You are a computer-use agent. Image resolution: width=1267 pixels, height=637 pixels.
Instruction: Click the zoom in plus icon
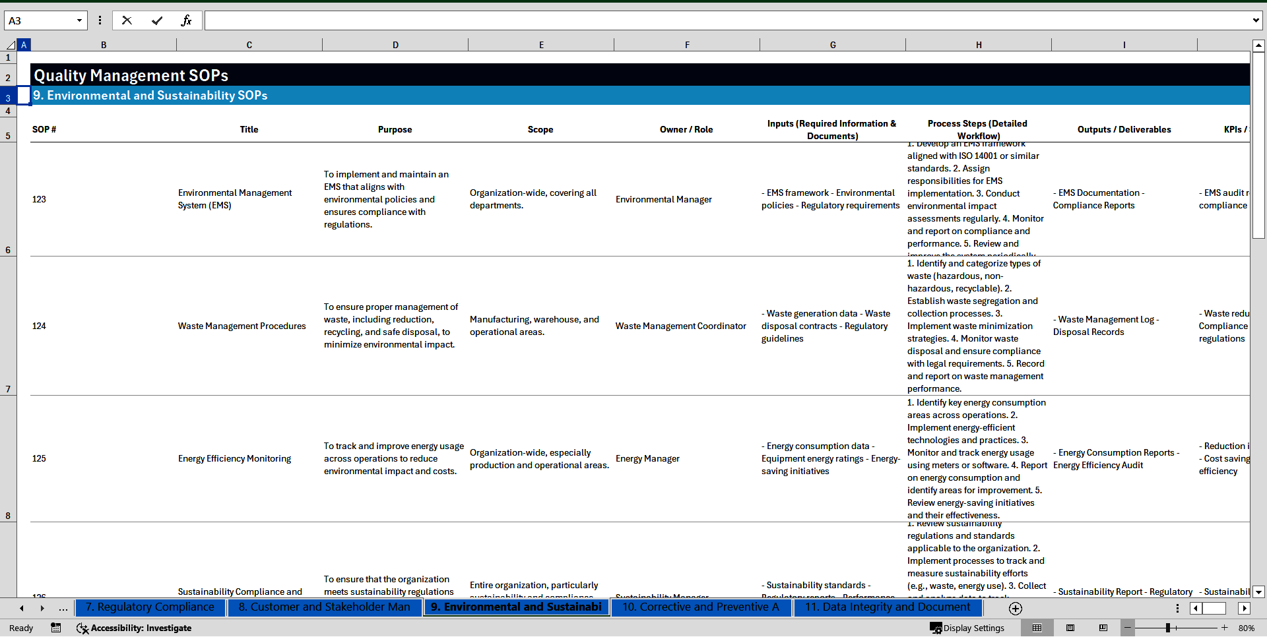coord(1225,628)
